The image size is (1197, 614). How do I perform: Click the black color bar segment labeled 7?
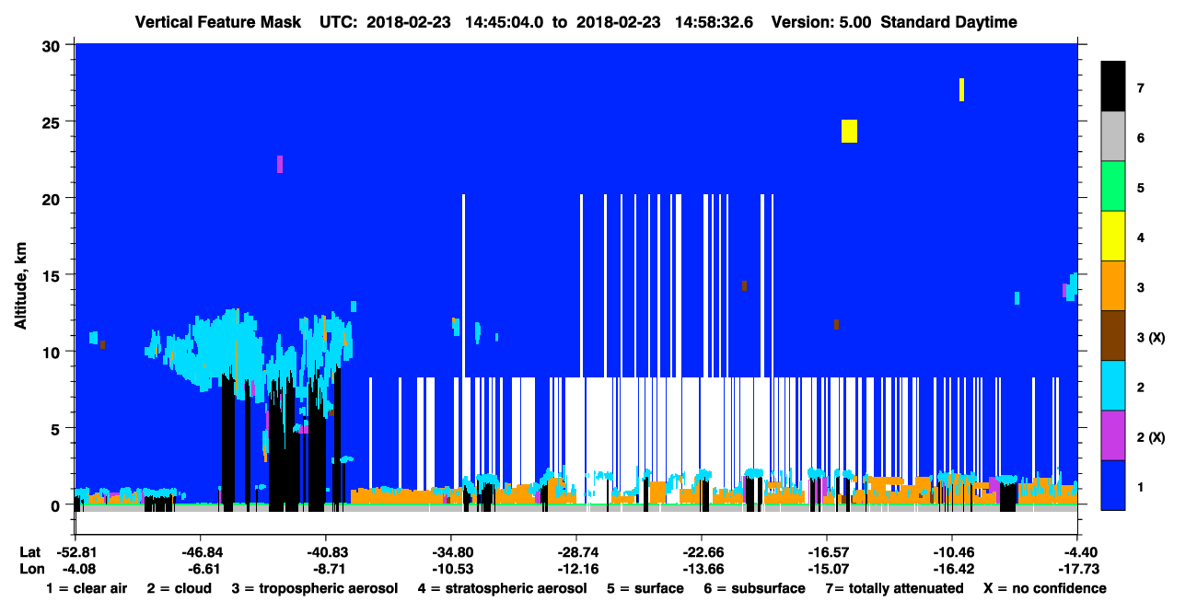click(1113, 87)
